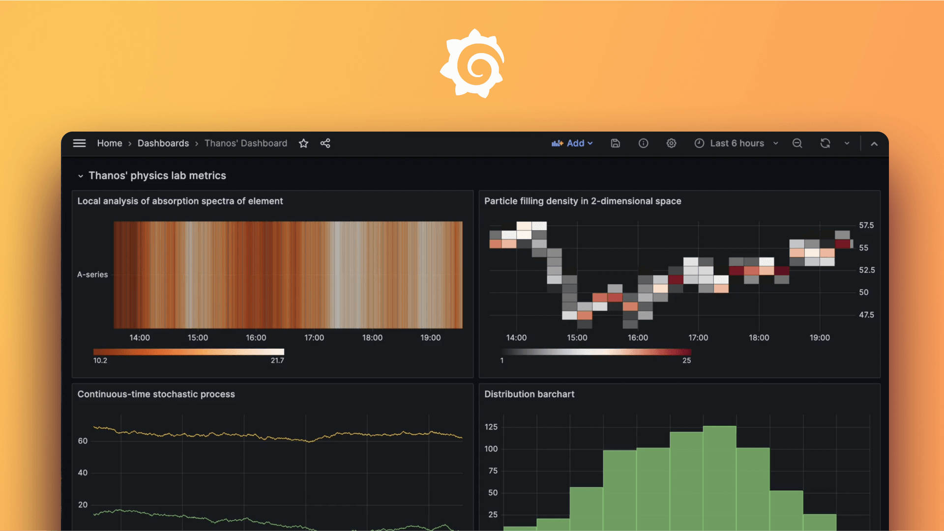
Task: Click the 'Dashboards' breadcrumb menu item
Action: pos(163,142)
